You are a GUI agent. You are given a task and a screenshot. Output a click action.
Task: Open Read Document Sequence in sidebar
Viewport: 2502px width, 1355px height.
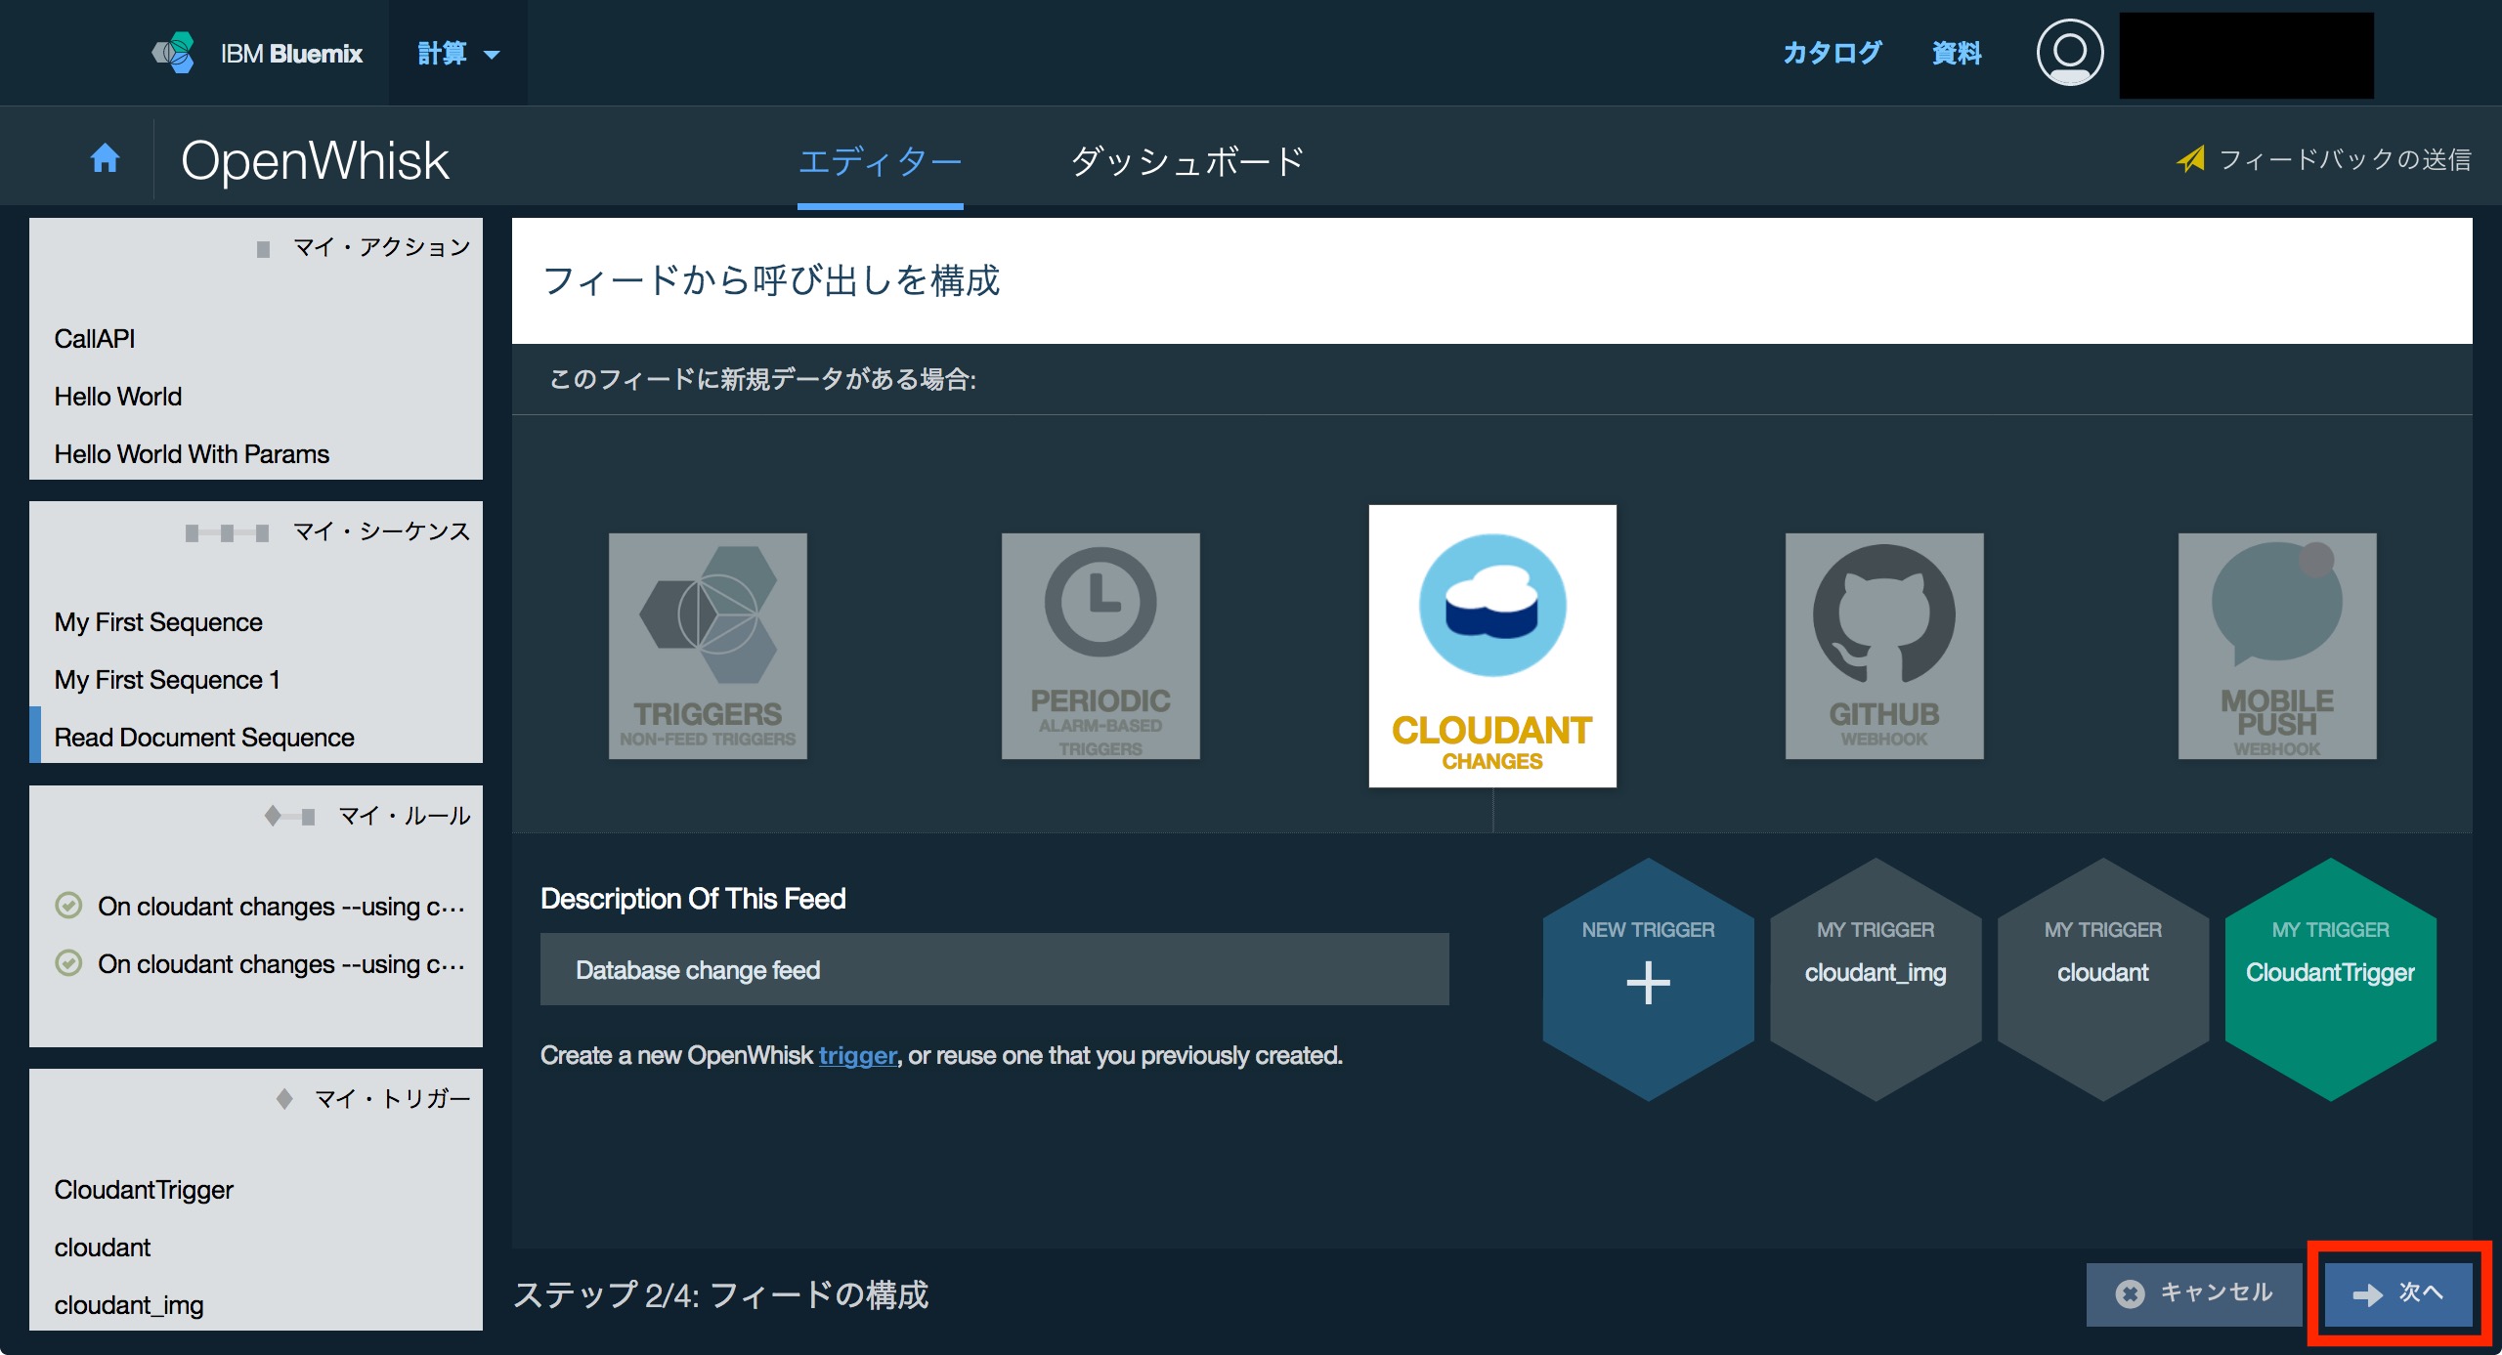(203, 737)
